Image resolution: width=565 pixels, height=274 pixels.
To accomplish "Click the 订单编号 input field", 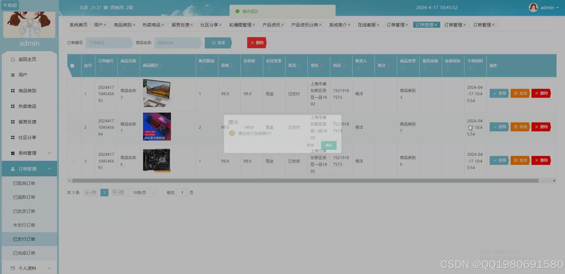I will [108, 43].
